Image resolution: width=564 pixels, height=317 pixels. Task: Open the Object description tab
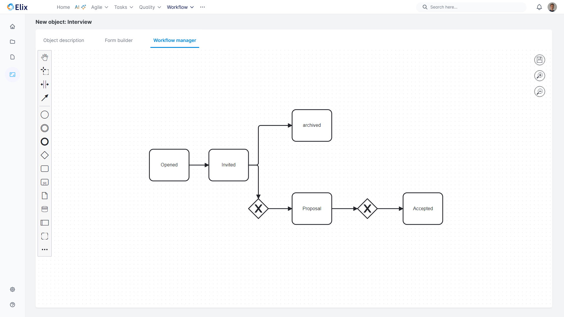point(64,40)
